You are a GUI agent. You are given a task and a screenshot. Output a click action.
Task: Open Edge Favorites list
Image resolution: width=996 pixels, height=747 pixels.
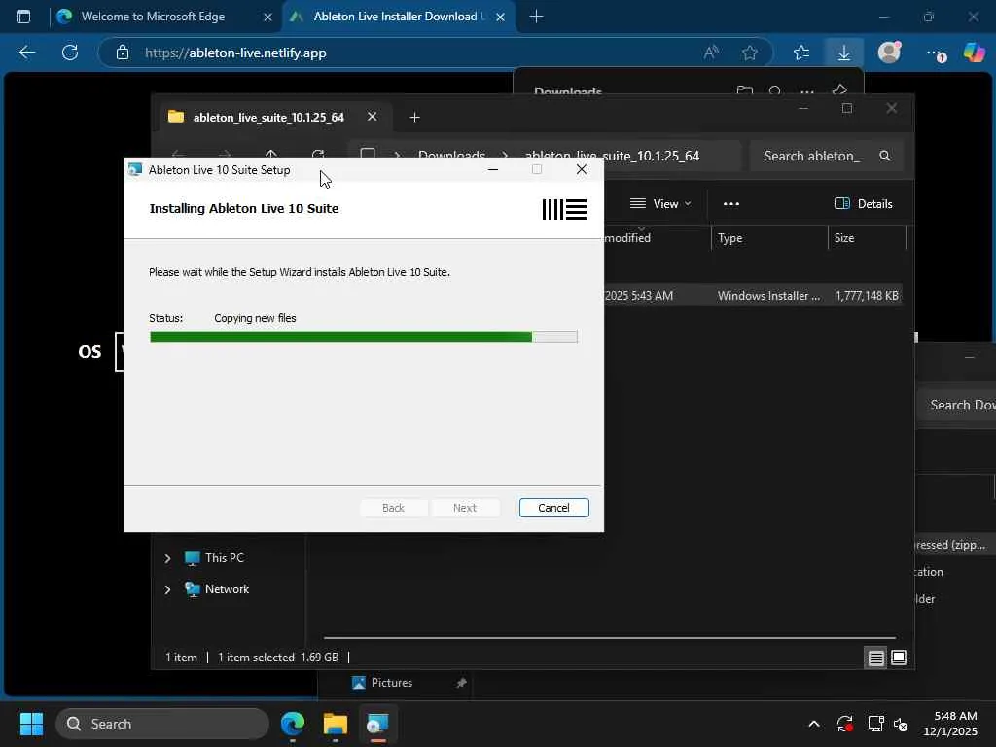(801, 53)
